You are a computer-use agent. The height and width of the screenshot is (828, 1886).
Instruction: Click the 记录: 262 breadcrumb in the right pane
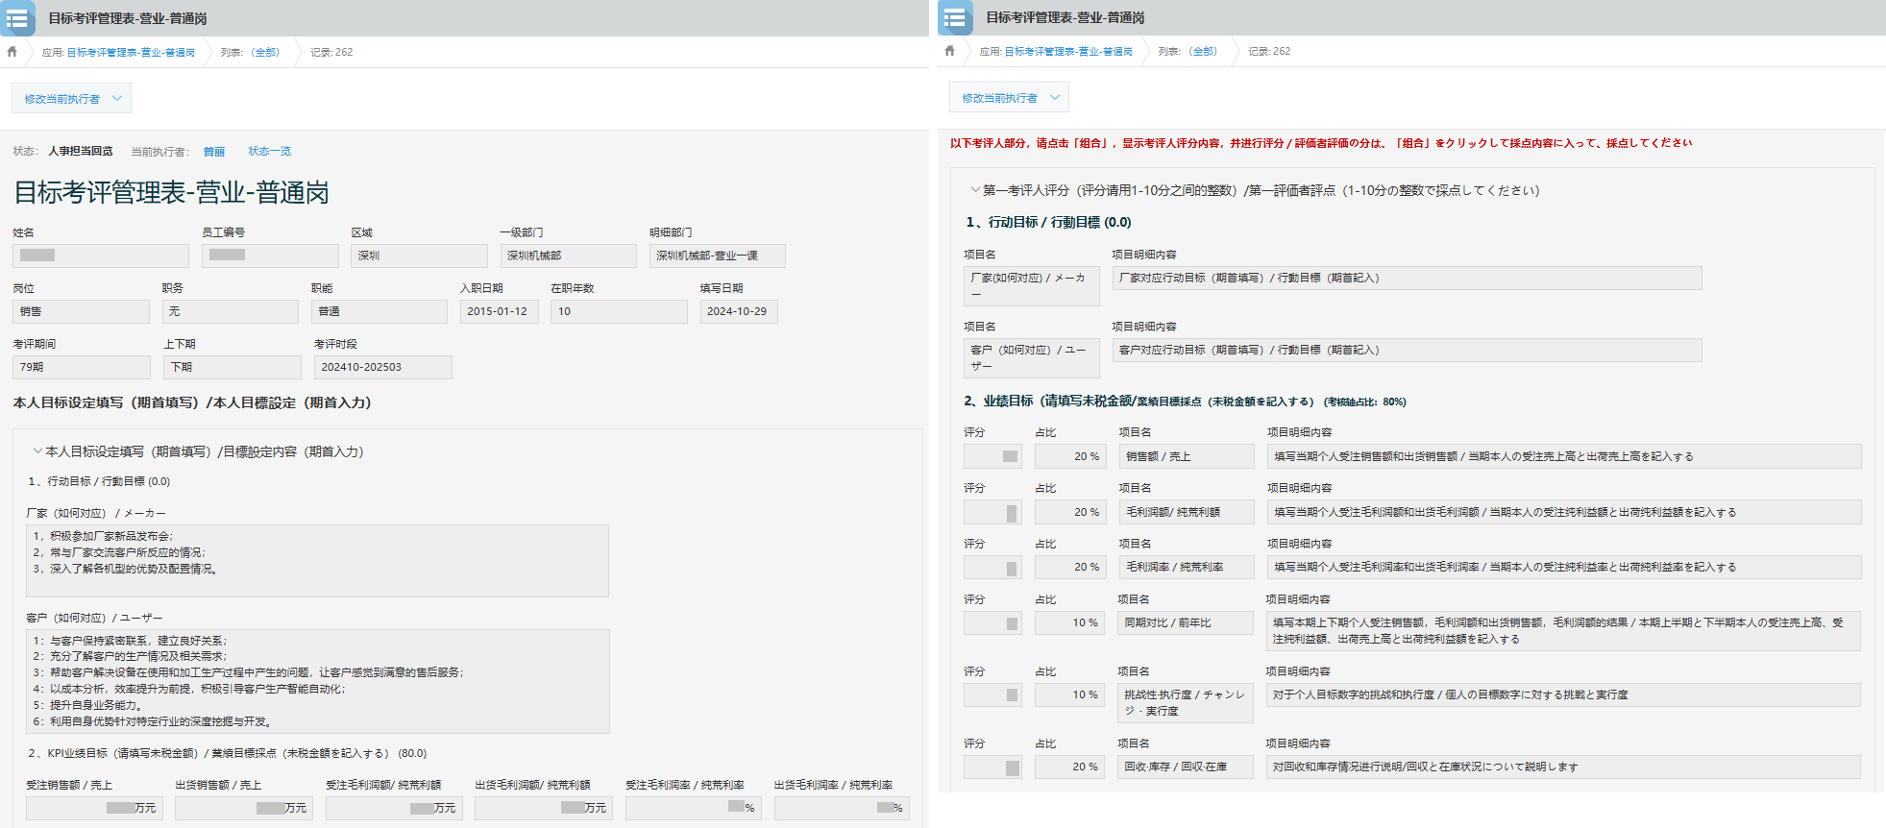(1269, 51)
